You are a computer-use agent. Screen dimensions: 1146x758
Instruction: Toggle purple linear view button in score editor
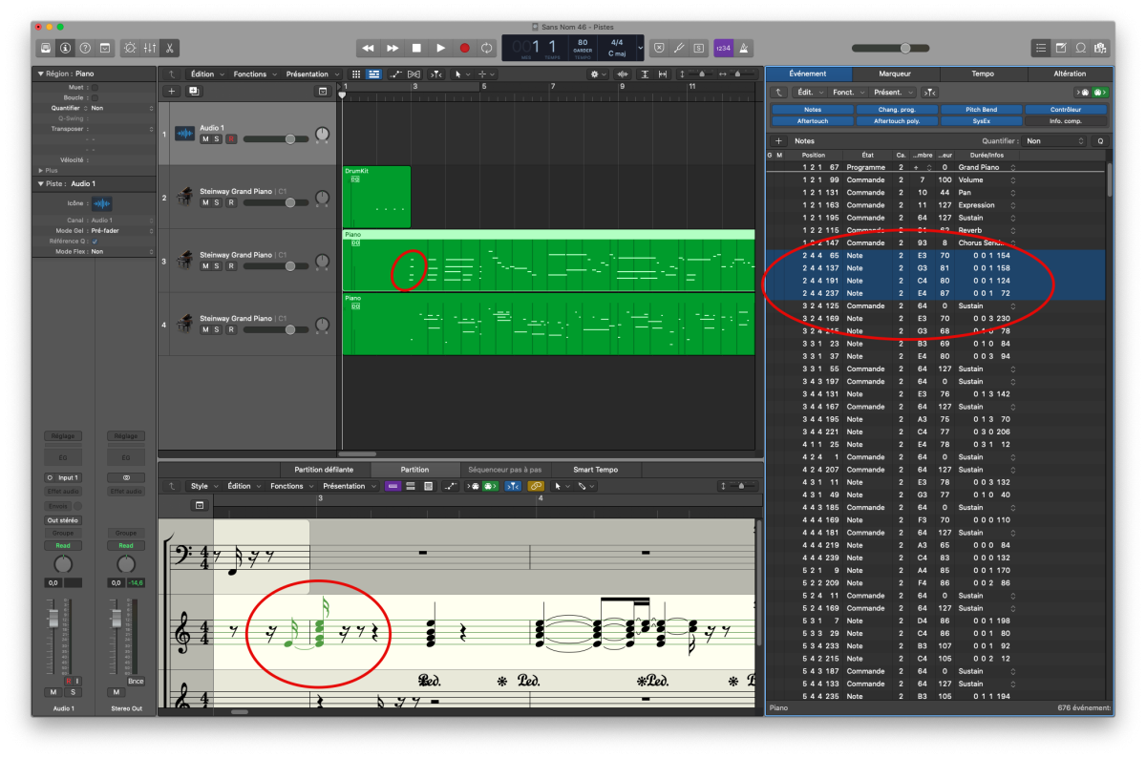[393, 486]
